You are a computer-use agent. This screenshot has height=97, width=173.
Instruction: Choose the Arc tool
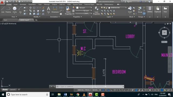(21, 10)
